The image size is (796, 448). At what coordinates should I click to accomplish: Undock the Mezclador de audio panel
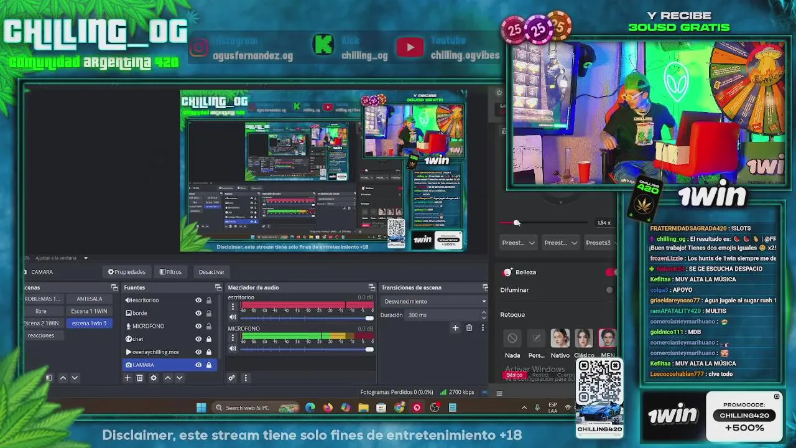pos(372,287)
